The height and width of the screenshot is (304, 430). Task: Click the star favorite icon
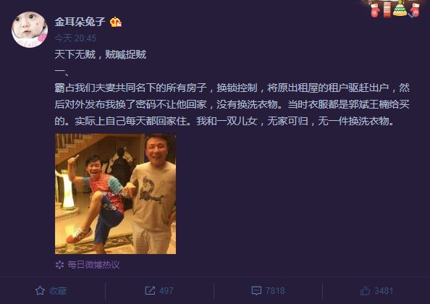pos(40,290)
